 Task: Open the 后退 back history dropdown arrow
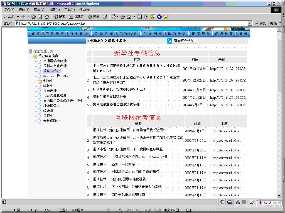click(18, 17)
